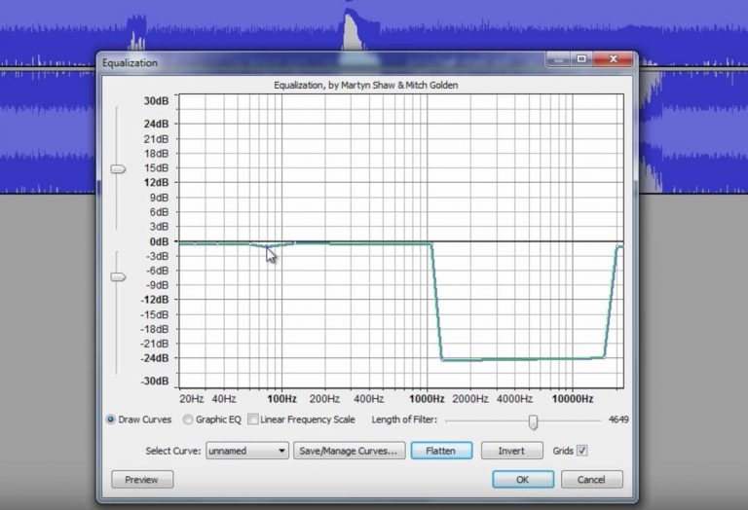Open the Select Curve dropdown

click(x=247, y=451)
